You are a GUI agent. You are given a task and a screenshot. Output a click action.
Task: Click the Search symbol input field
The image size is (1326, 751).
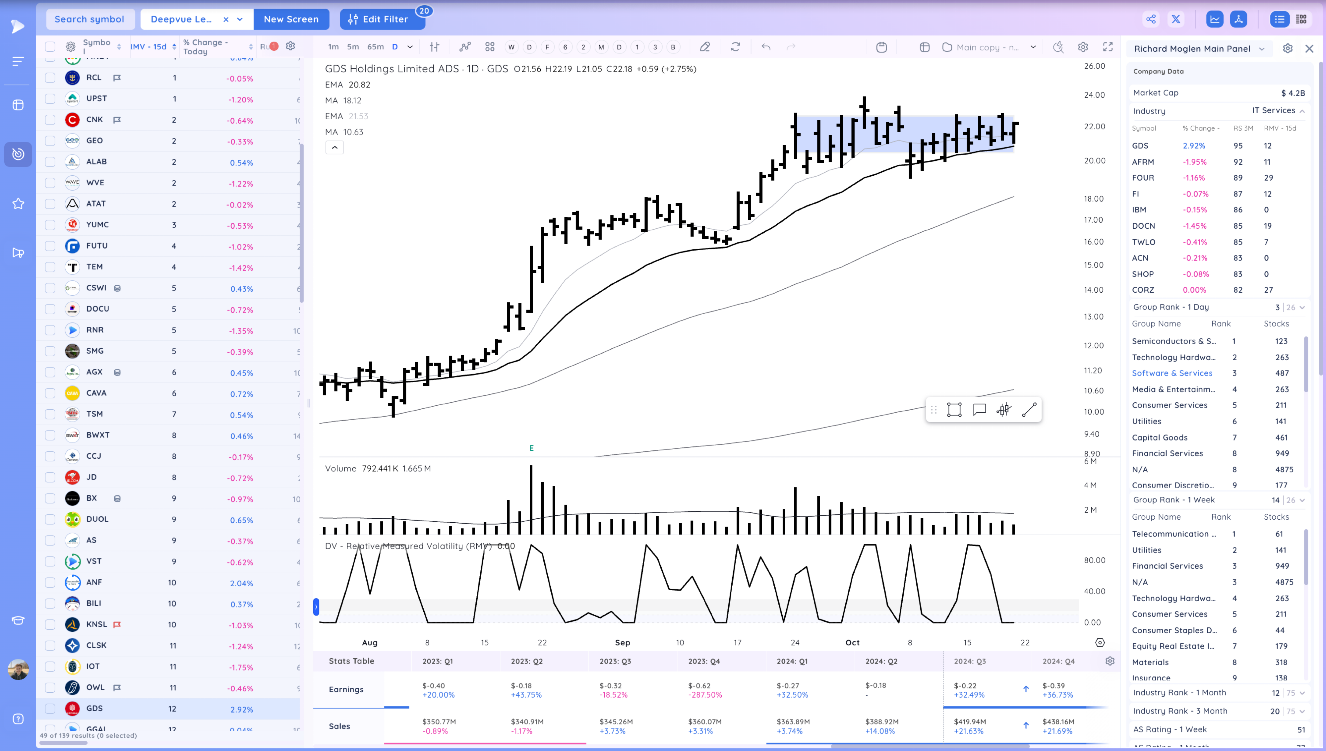pos(90,19)
